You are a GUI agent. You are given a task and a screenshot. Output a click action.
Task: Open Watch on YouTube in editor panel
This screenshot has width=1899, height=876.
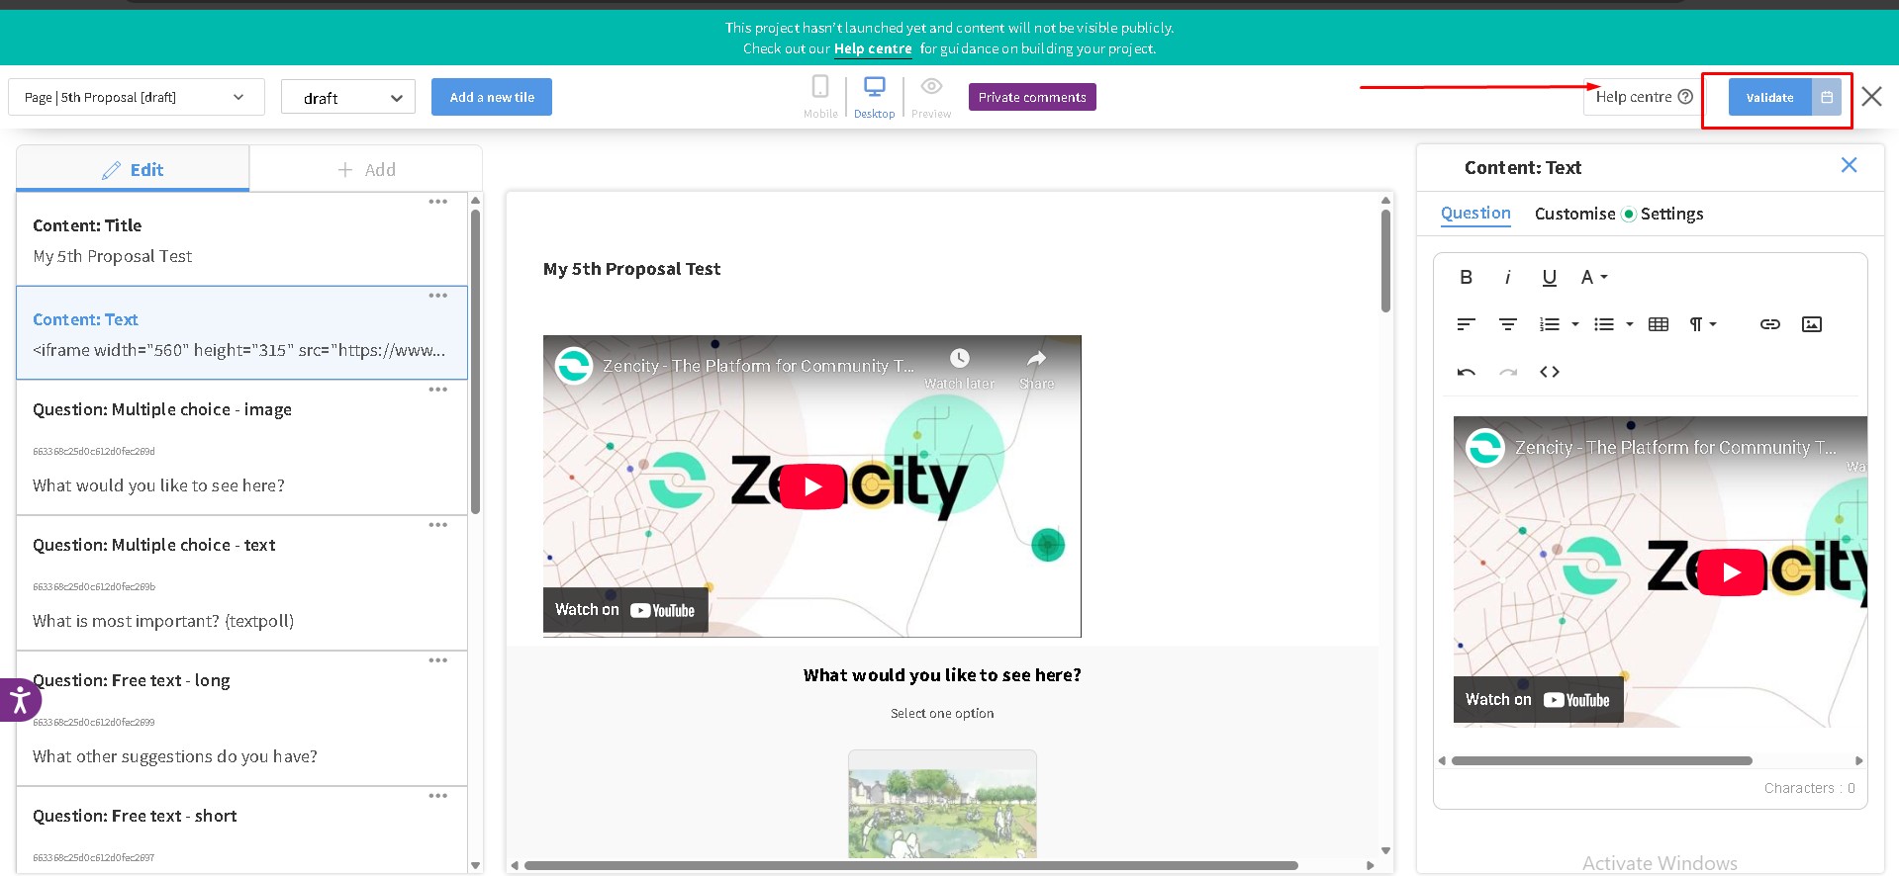coord(1538,700)
